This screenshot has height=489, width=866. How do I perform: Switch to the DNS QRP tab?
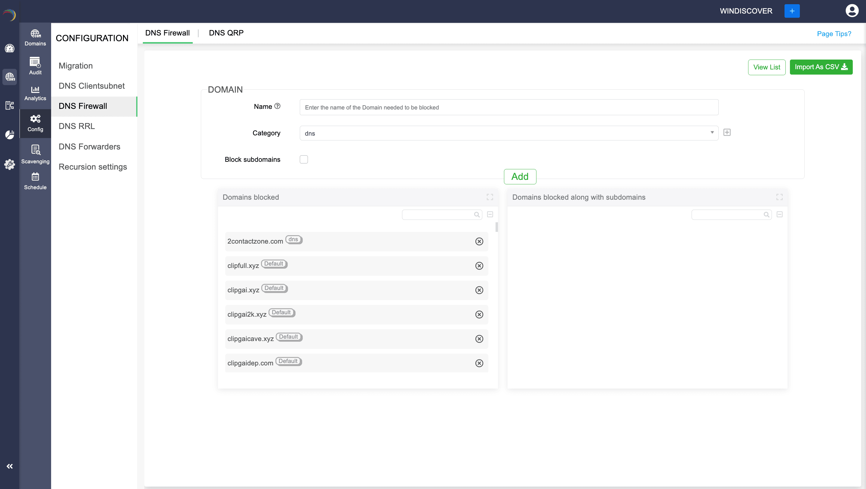point(226,33)
